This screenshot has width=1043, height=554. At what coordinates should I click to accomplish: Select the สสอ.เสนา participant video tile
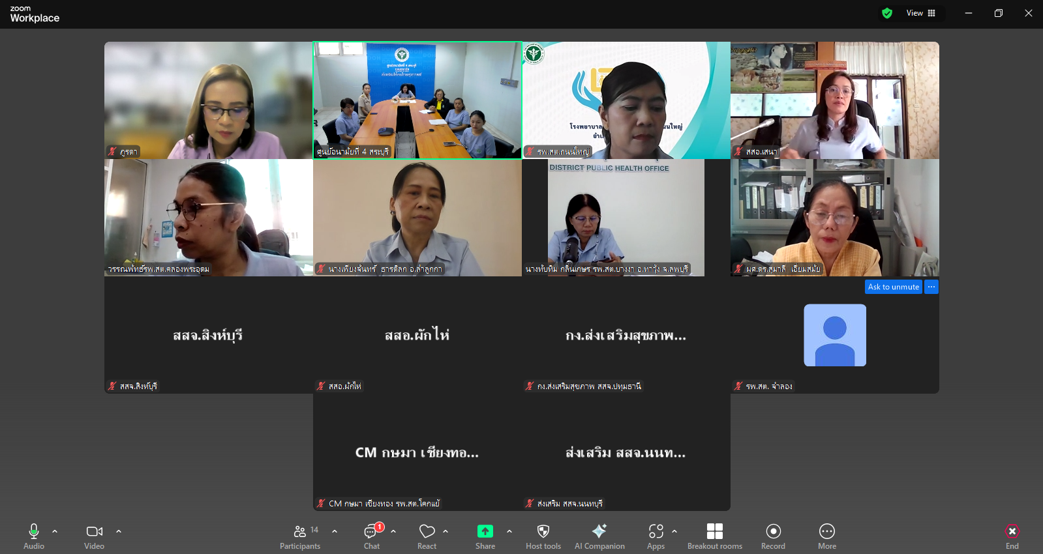(x=835, y=100)
